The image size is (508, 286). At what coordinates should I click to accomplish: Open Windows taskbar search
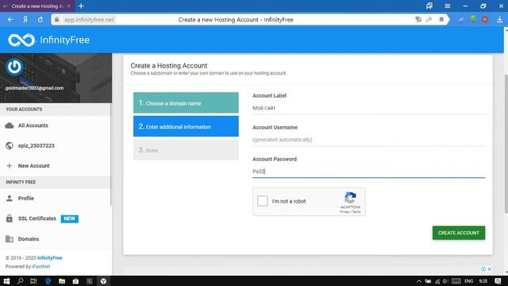click(x=20, y=281)
